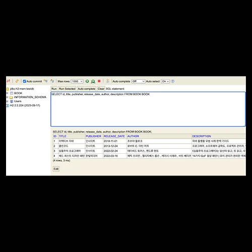Open the Auto select On dropdown

pyautogui.click(x=165, y=81)
